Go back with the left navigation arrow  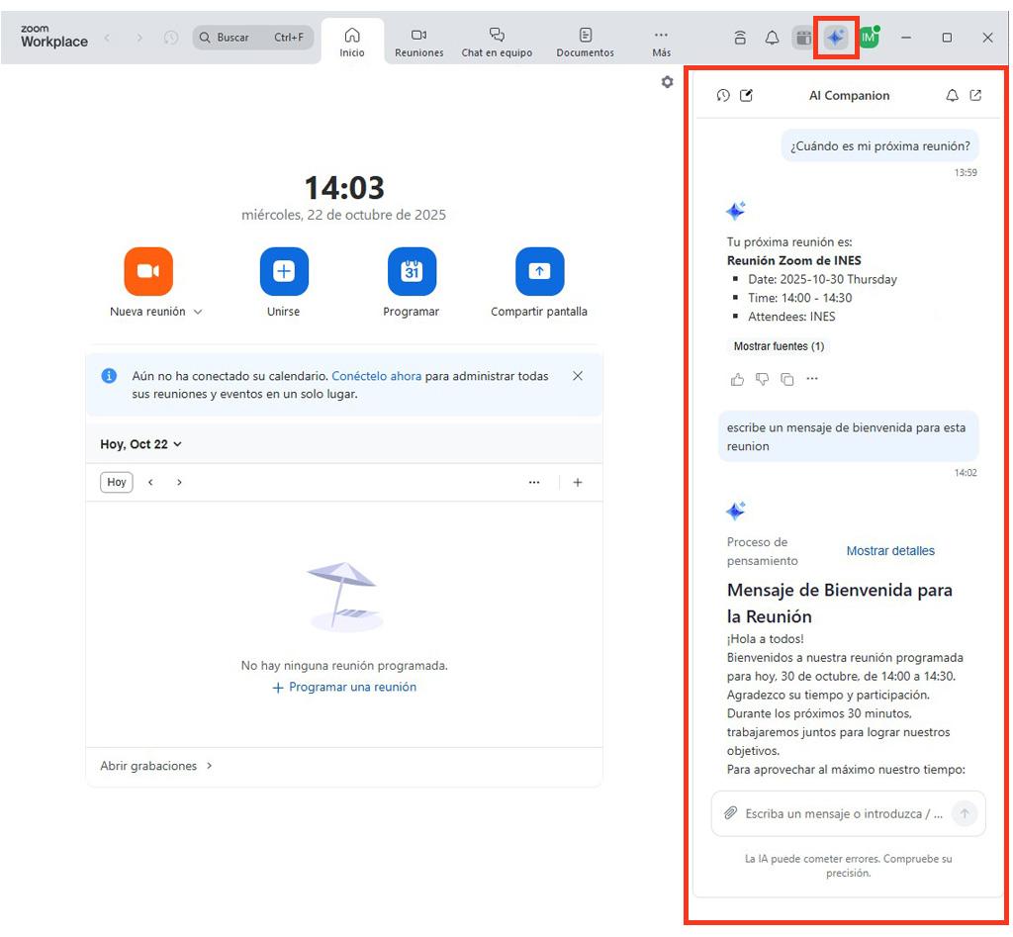pyautogui.click(x=107, y=38)
